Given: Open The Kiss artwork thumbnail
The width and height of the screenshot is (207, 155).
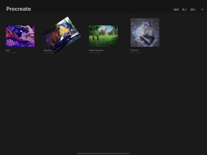Looking at the screenshot, I should coord(145,32).
